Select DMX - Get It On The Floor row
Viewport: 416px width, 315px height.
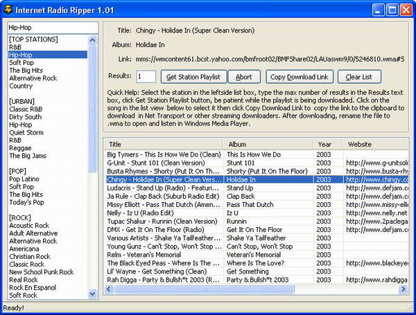click(x=256, y=229)
